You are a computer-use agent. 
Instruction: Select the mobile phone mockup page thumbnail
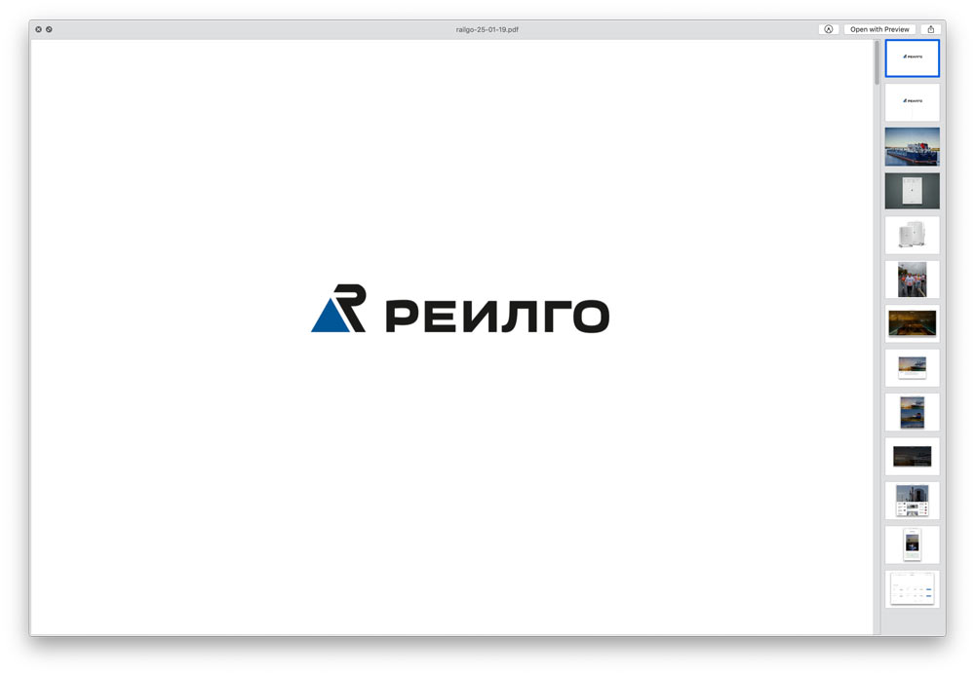pos(911,544)
